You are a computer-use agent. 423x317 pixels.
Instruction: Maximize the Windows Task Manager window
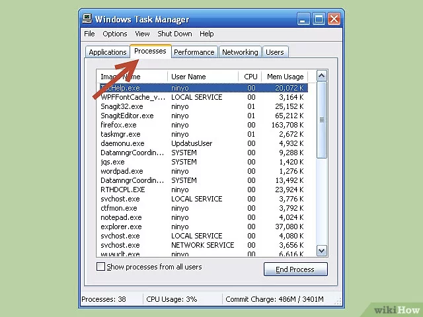319,19
